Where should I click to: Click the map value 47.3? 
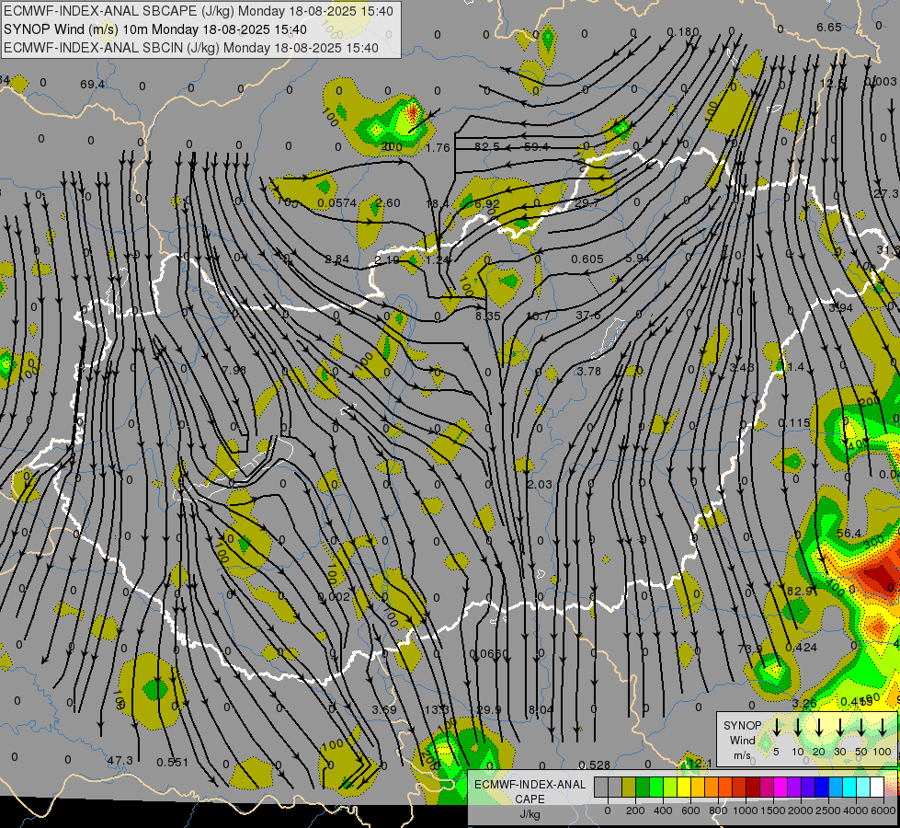pos(120,760)
